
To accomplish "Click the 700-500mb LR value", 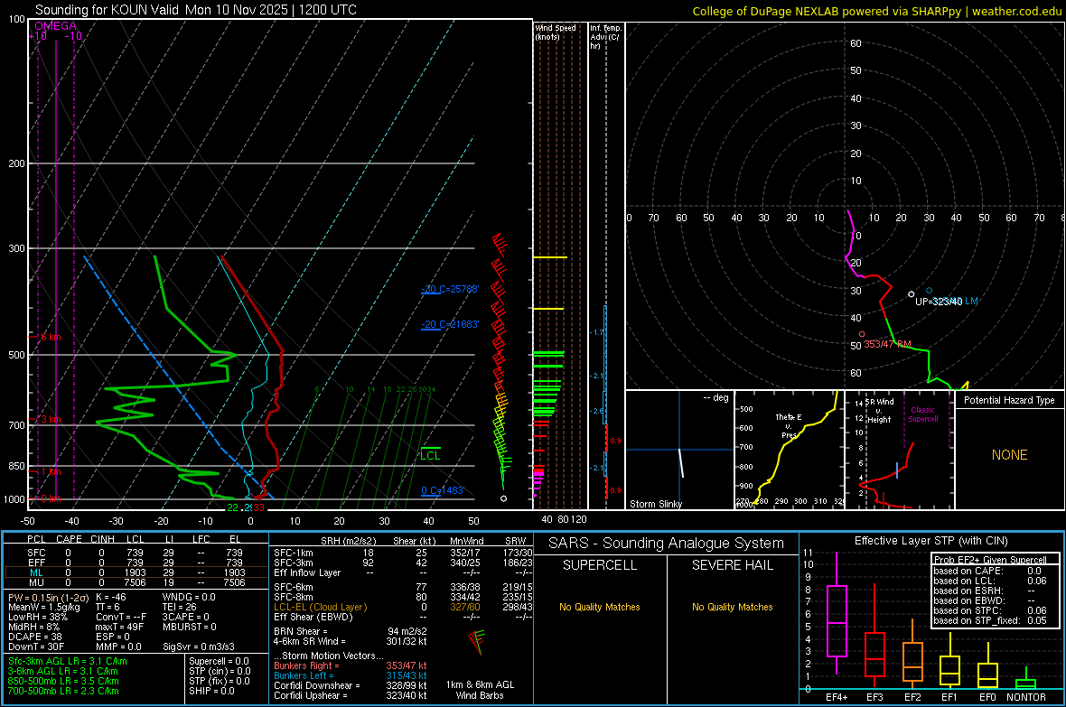I will click(x=63, y=691).
